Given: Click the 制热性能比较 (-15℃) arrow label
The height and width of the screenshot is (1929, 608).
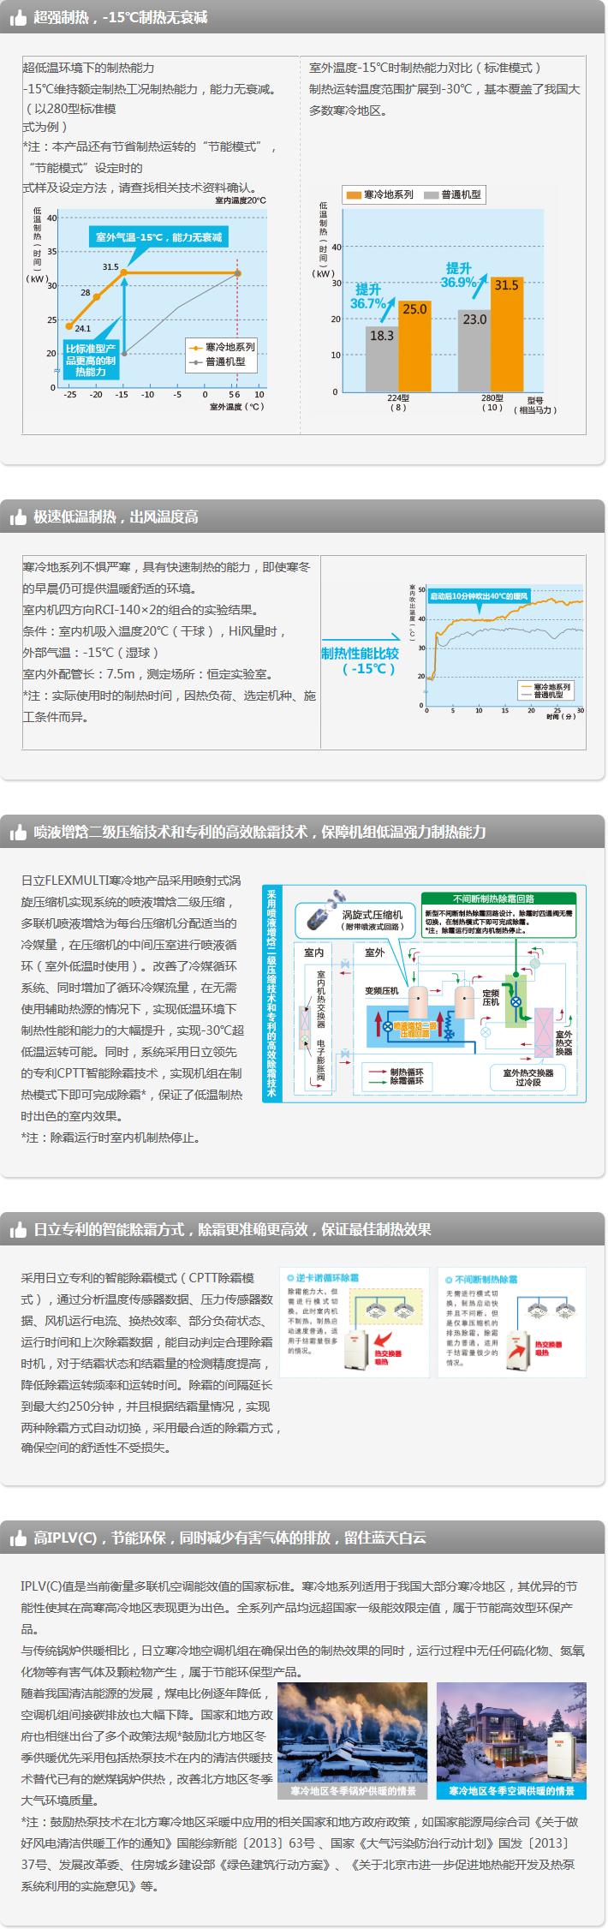Looking at the screenshot, I should pos(361,660).
